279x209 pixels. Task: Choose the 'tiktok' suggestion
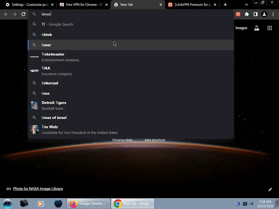click(x=131, y=35)
